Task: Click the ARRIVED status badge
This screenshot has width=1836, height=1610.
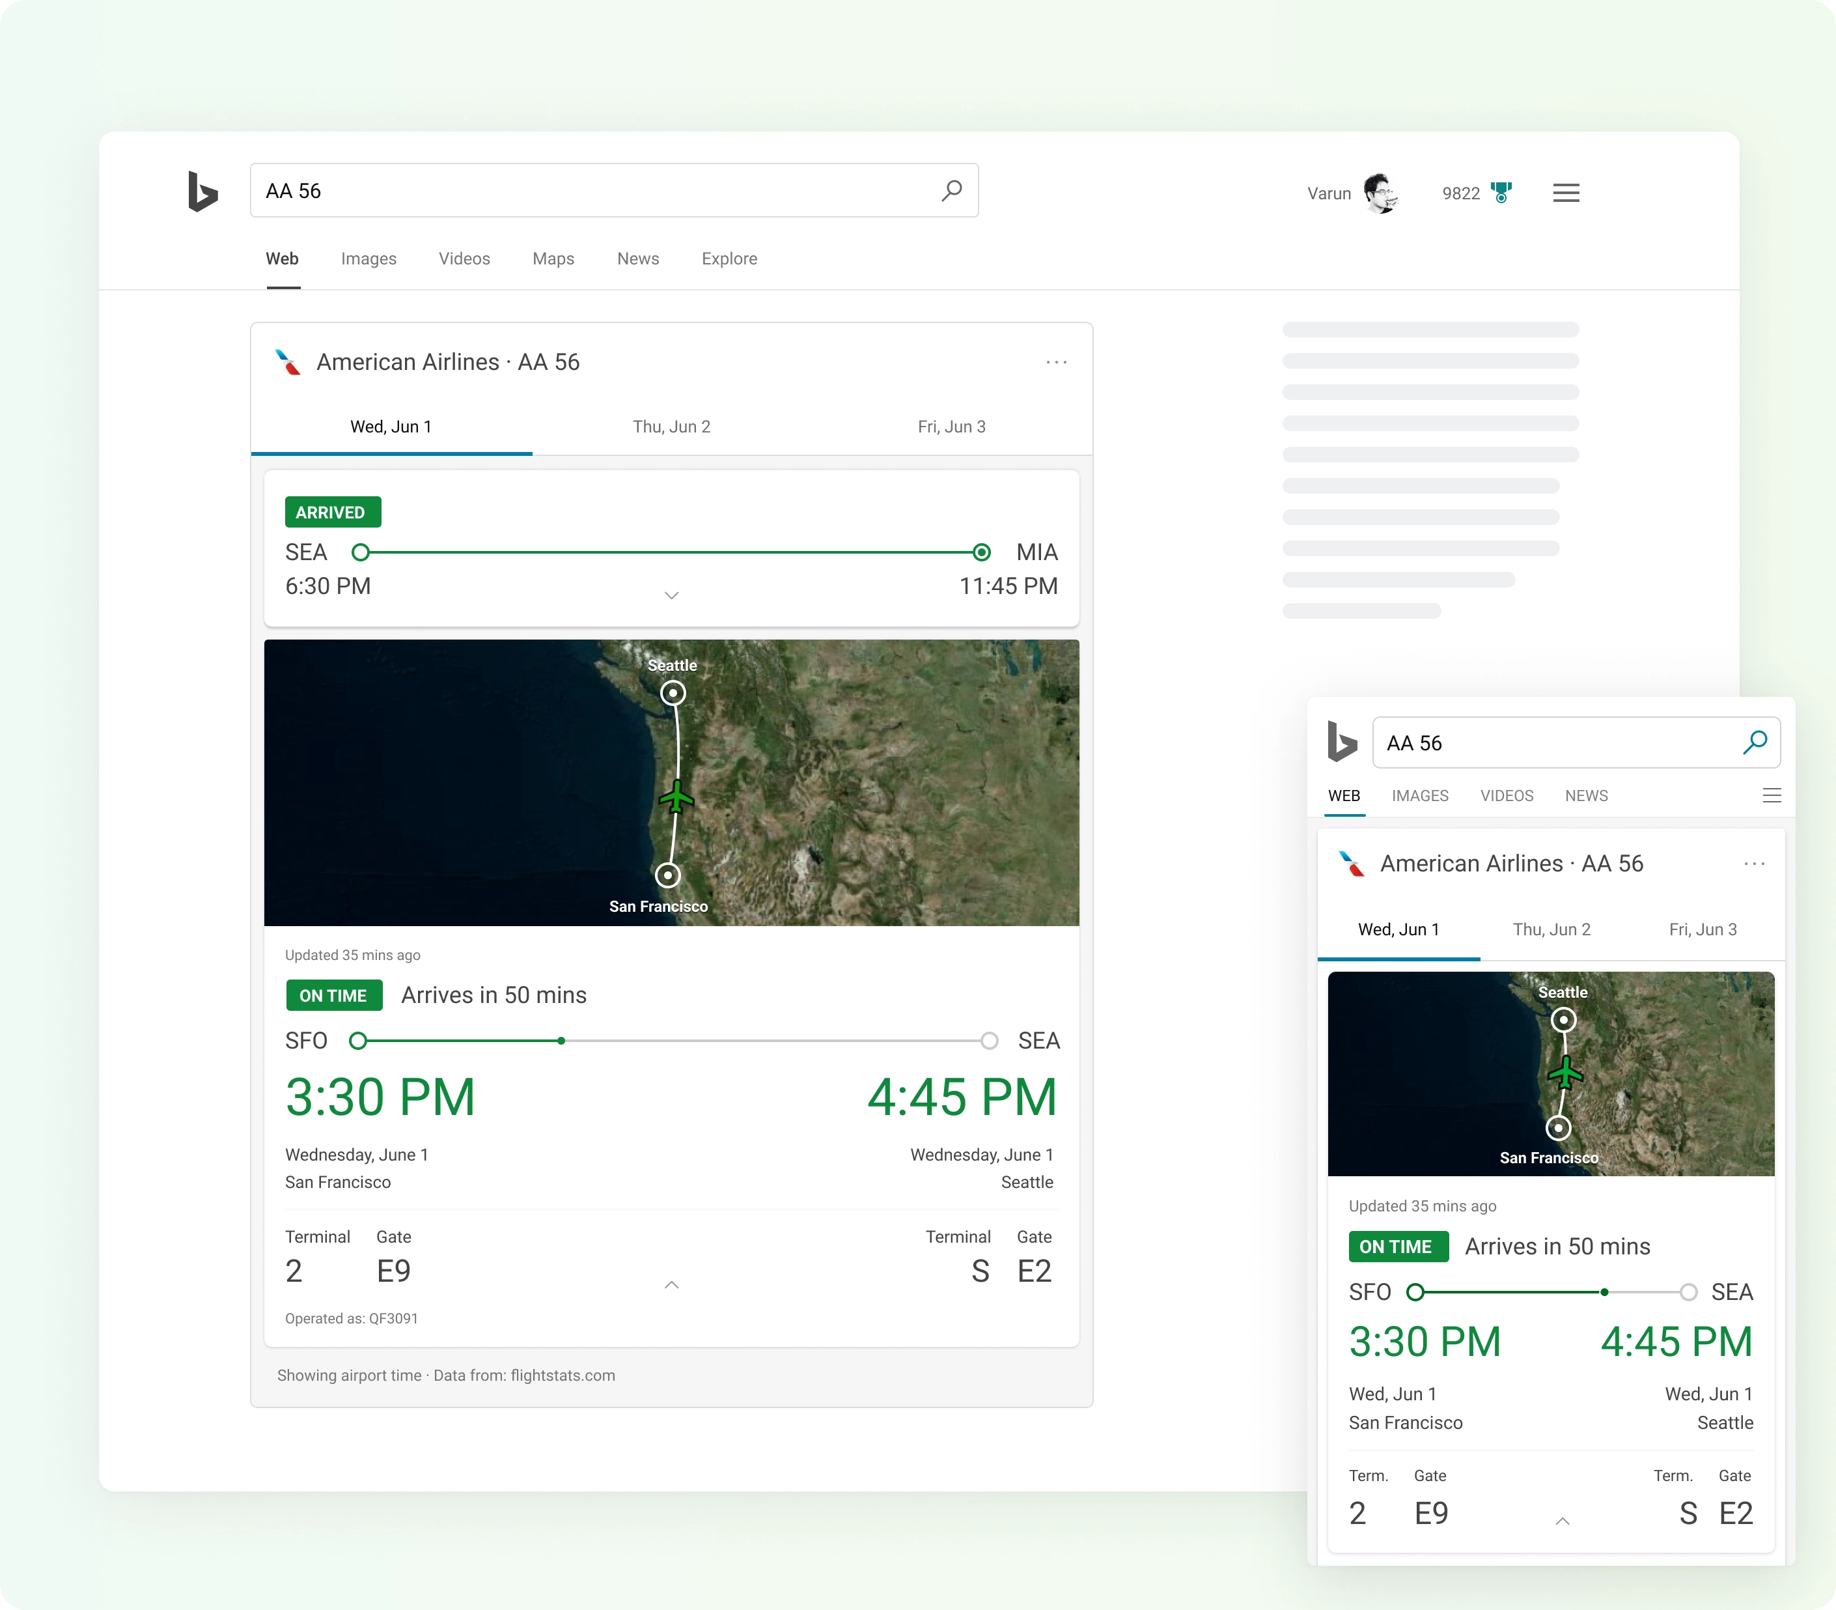Action: [x=332, y=512]
